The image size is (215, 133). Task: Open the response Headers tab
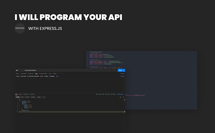pos(26,94)
